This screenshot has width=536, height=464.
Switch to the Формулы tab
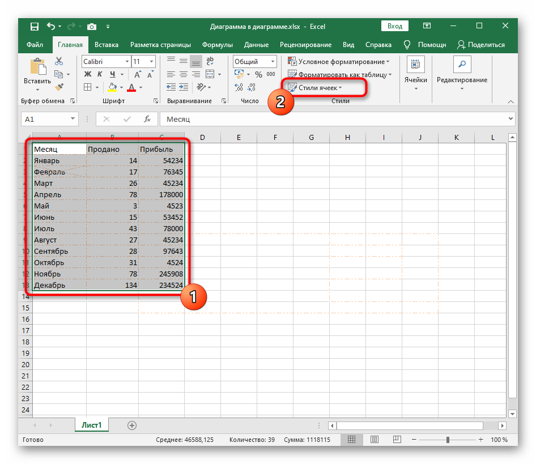217,45
